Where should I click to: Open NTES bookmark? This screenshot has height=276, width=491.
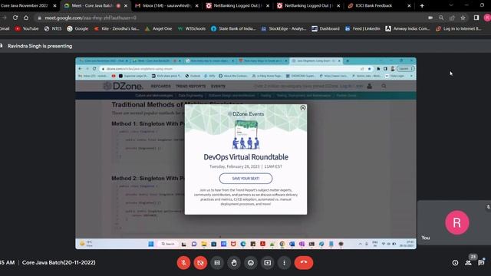[x=53, y=28]
